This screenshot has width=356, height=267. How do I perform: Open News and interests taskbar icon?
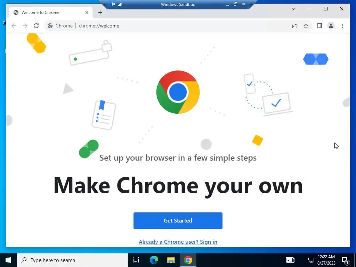tap(290, 260)
